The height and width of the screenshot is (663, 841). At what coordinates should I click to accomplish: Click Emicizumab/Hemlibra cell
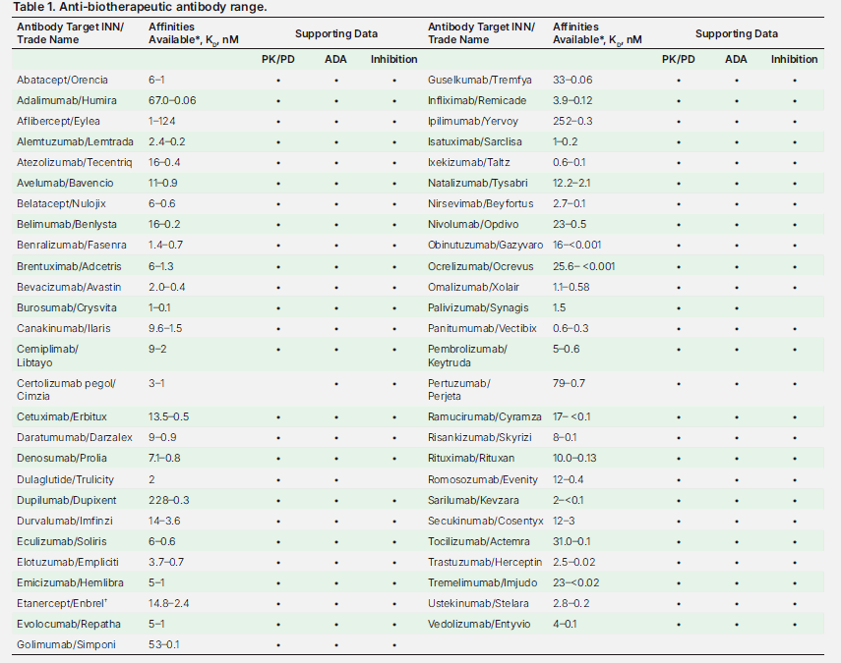tap(70, 582)
